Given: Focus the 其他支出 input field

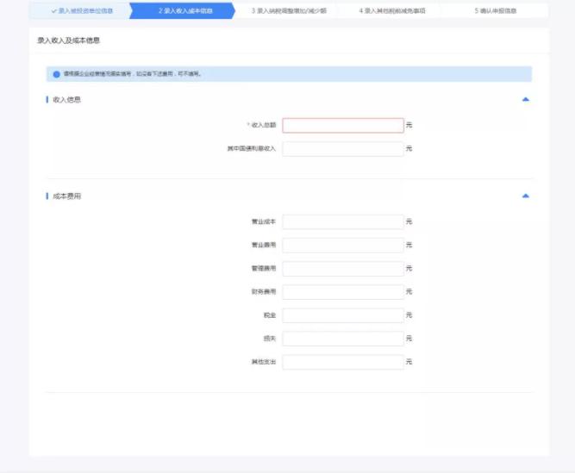Looking at the screenshot, I should [343, 362].
